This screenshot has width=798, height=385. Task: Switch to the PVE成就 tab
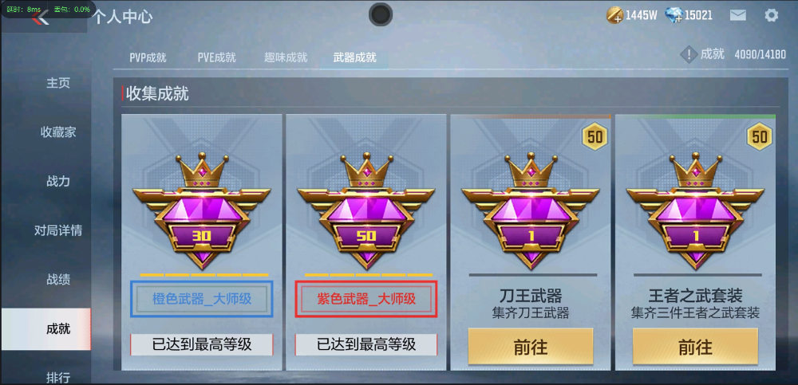217,57
